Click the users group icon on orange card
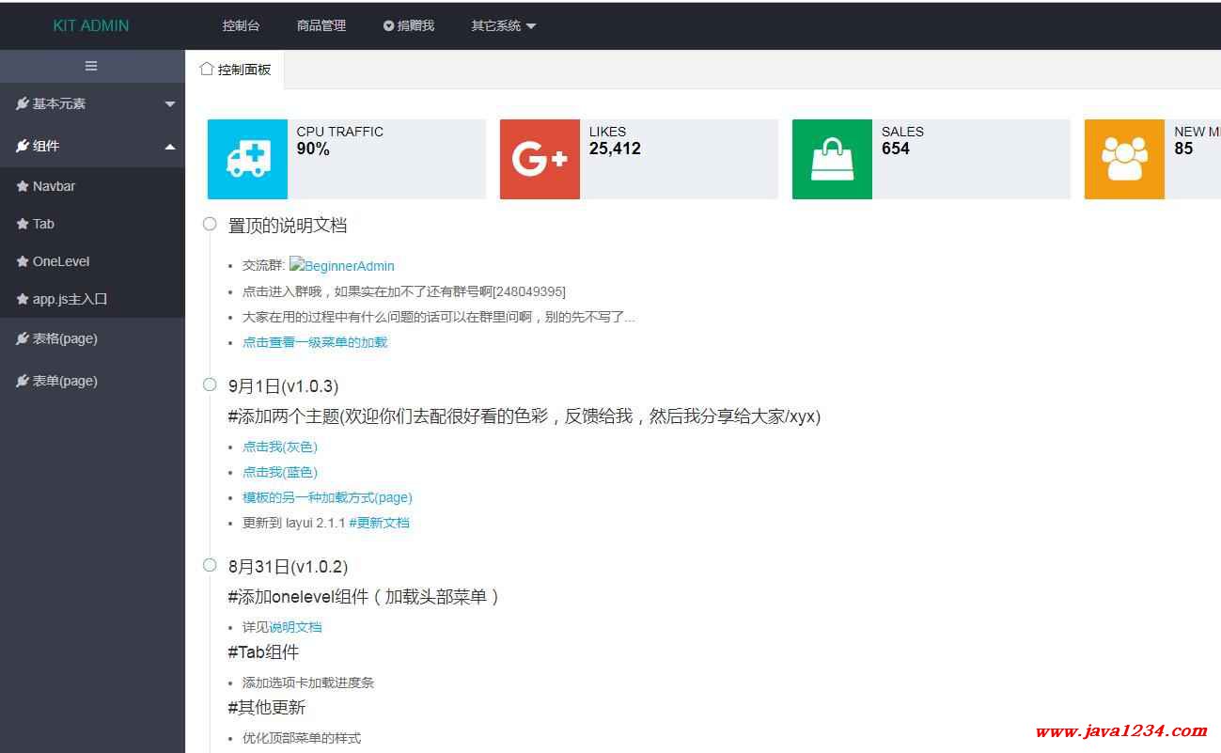This screenshot has width=1221, height=753. [1124, 159]
